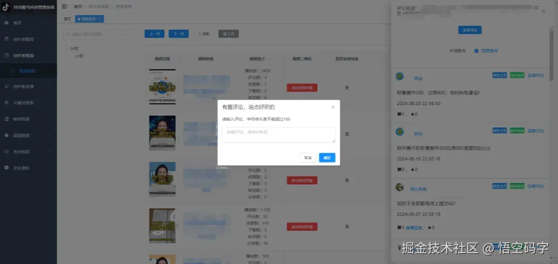Viewport: 558px width, 264px height.
Task: Expand the 关键词搜索 sidebar menu arrow
Action: [x=50, y=102]
